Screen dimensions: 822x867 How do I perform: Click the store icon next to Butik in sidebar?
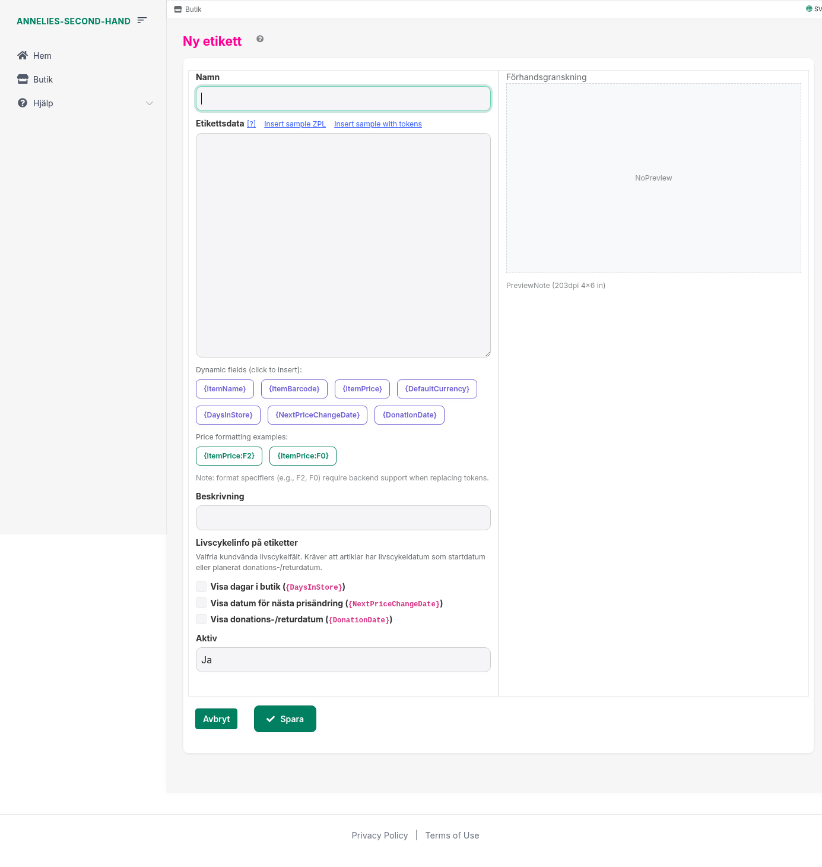(x=23, y=79)
